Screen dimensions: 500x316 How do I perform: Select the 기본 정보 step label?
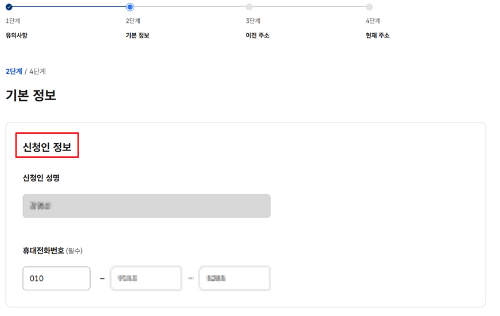tap(138, 35)
